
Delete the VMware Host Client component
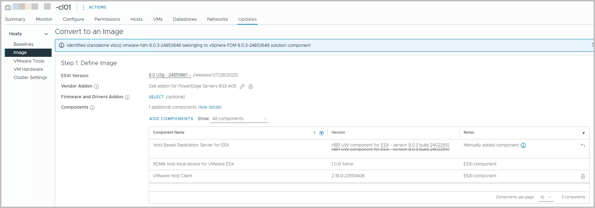point(583,176)
